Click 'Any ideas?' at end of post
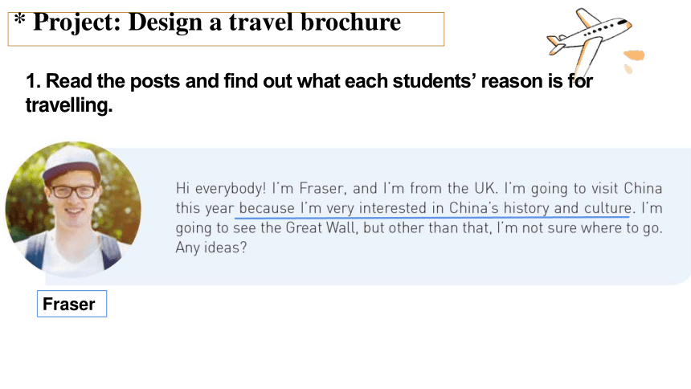The width and height of the screenshot is (691, 389). coord(211,248)
